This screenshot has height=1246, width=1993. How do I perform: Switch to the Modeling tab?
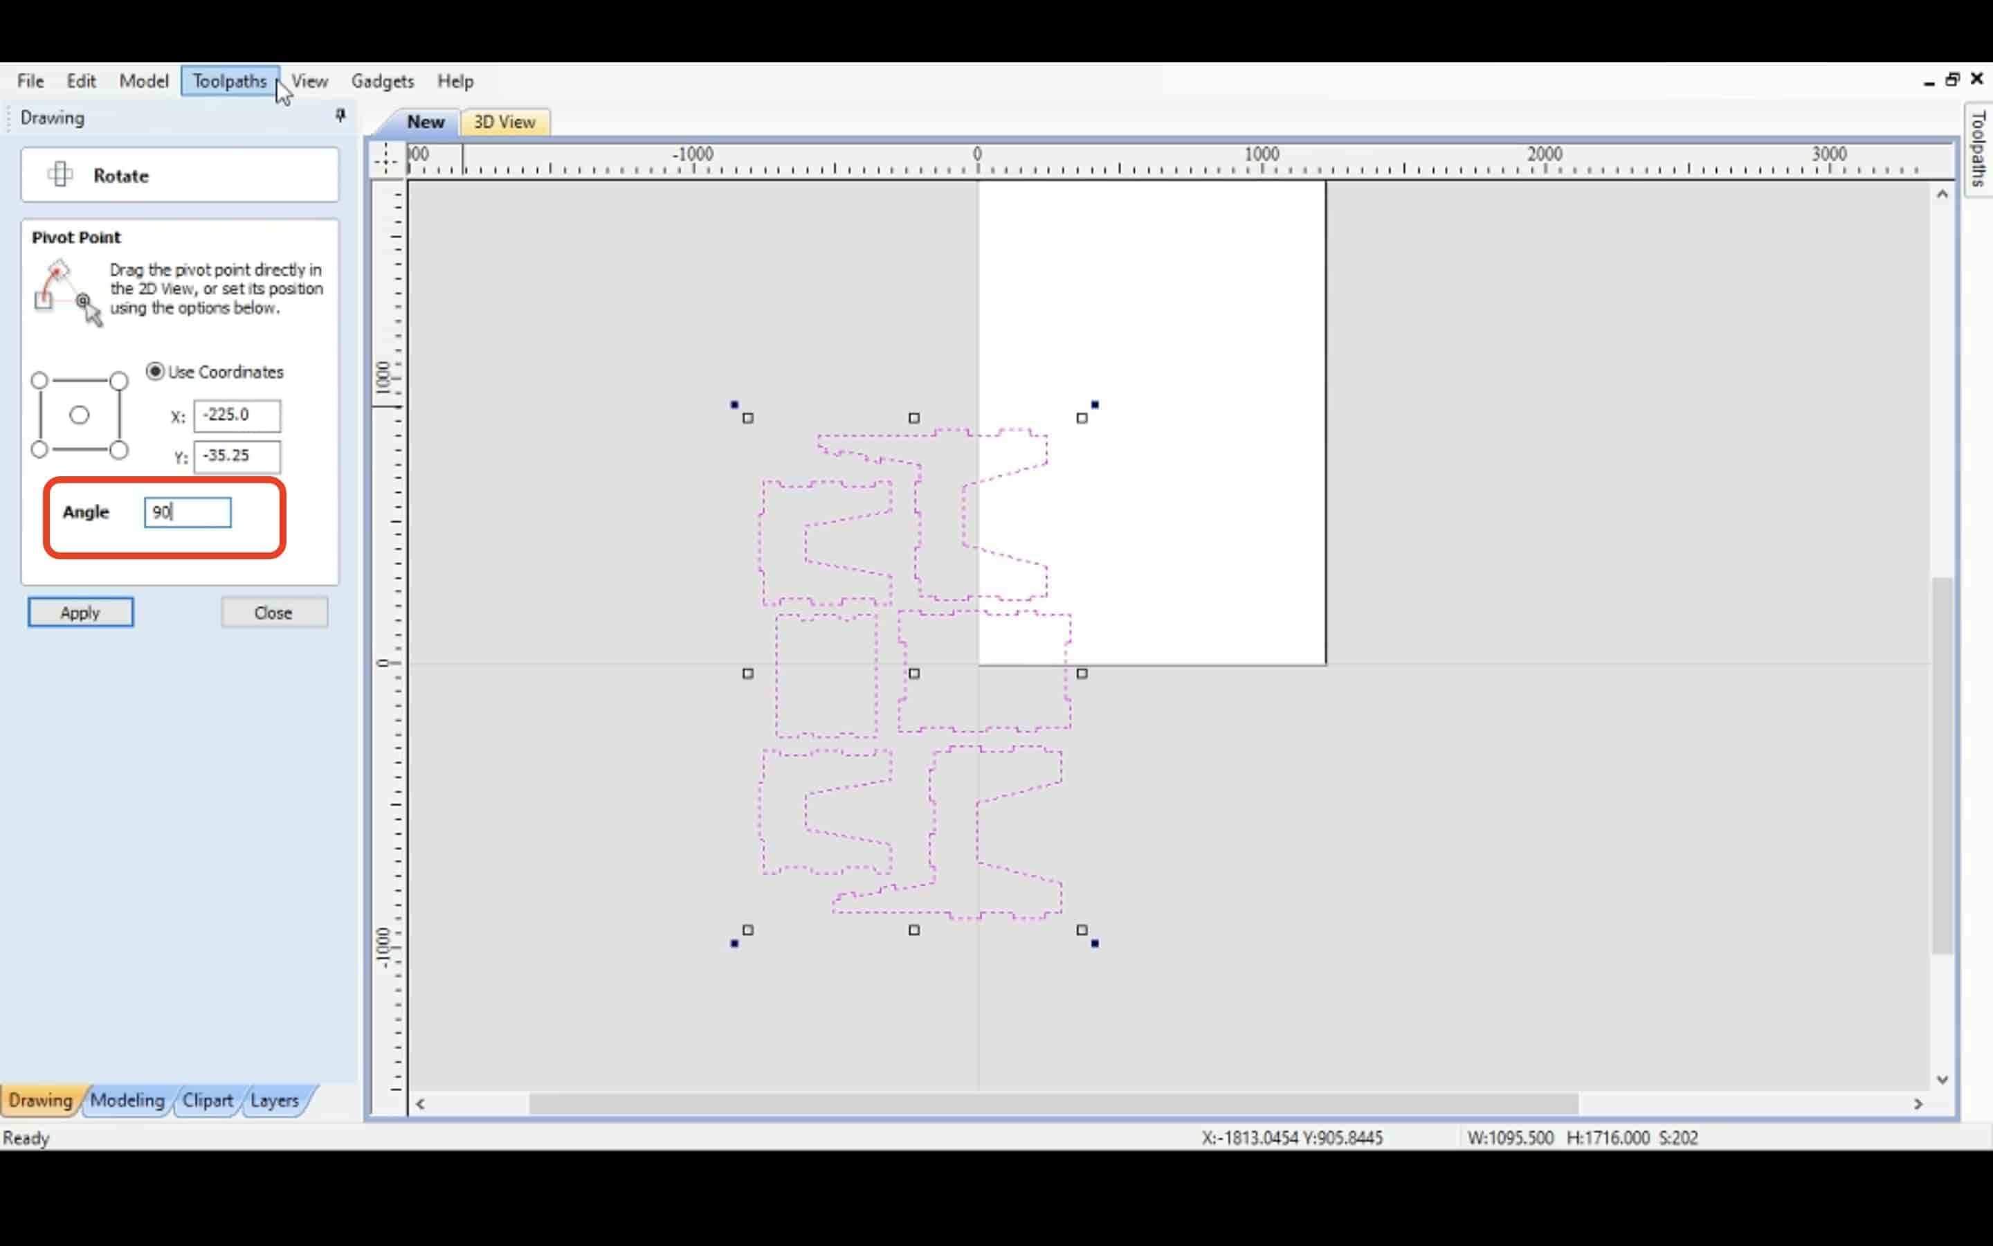click(x=126, y=1099)
